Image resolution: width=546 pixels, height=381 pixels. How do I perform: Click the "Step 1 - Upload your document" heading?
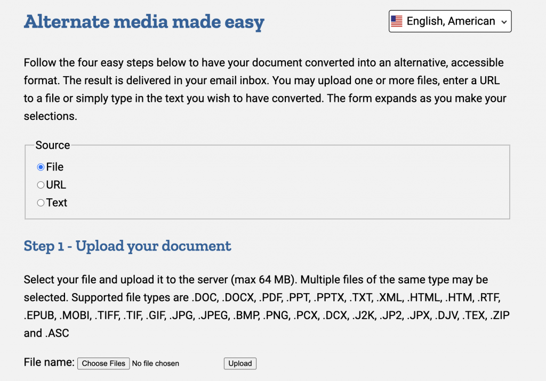click(x=127, y=246)
